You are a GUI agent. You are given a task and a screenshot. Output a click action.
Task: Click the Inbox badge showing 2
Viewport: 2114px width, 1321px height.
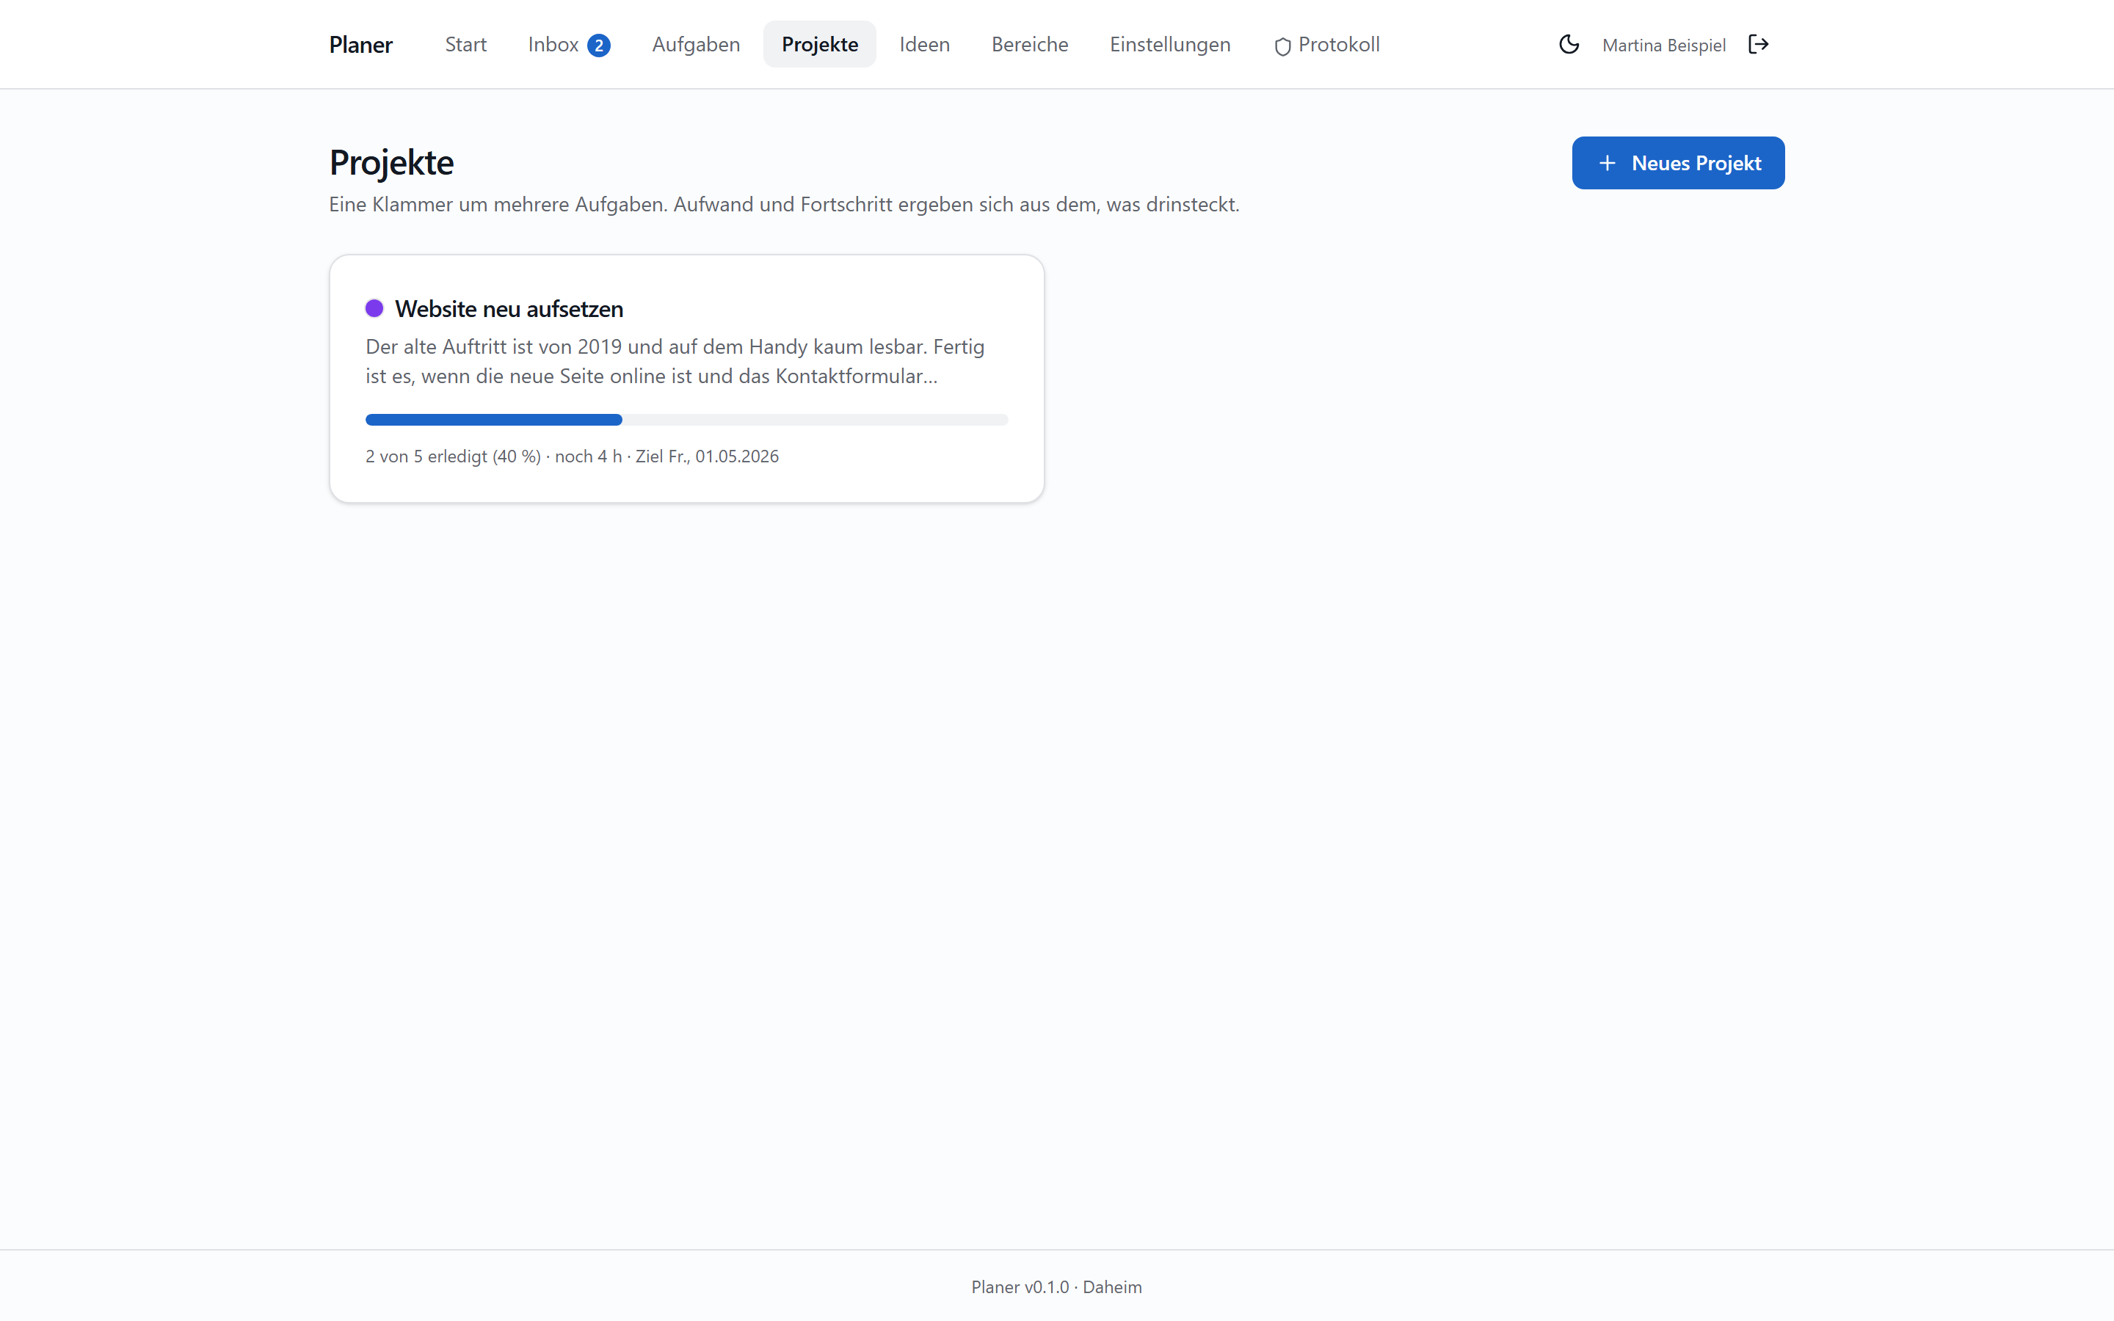point(598,46)
